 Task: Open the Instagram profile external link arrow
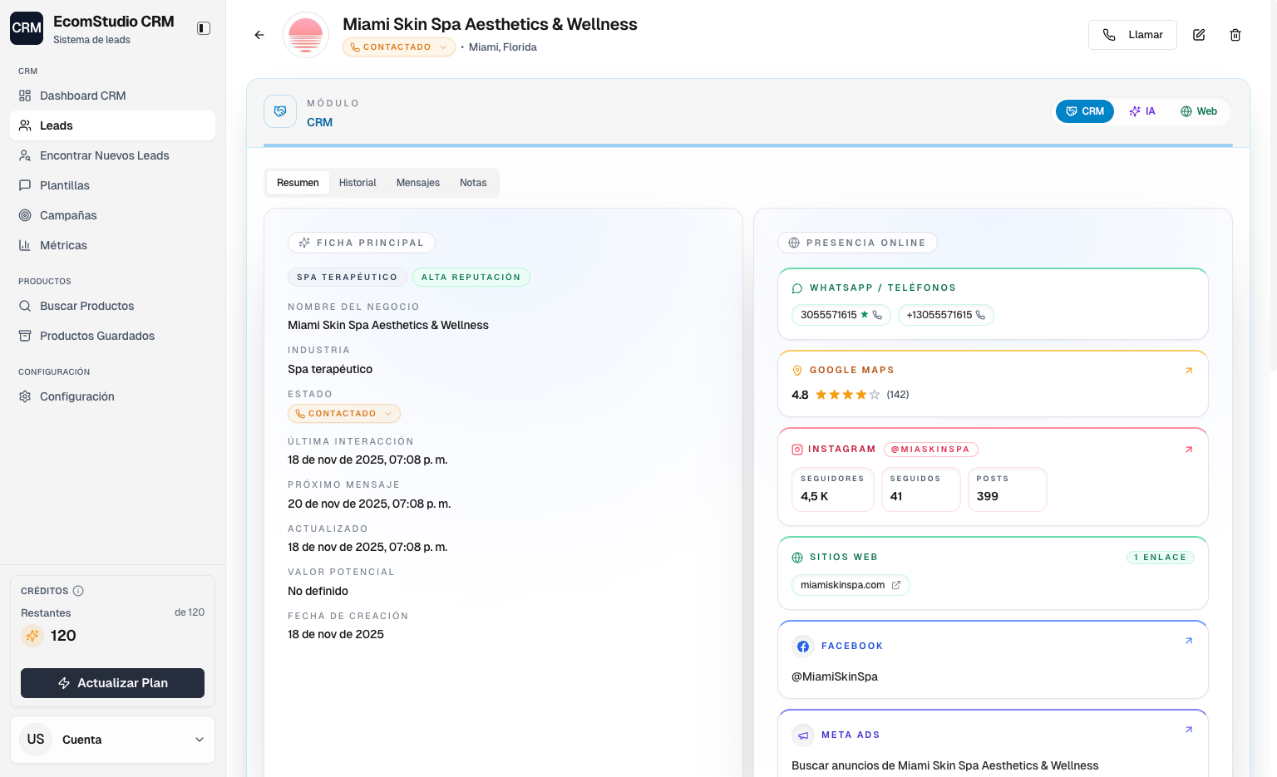[1189, 450]
